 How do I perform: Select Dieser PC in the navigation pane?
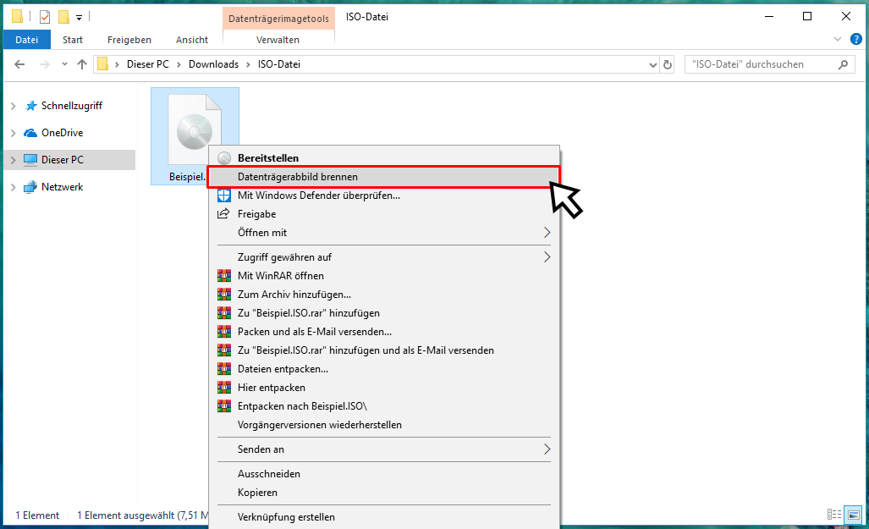[62, 160]
